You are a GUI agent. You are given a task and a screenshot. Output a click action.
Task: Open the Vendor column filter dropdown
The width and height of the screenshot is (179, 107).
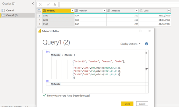(104, 11)
